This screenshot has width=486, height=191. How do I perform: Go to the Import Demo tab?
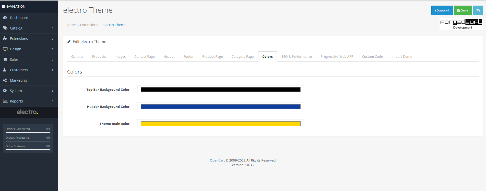click(402, 56)
